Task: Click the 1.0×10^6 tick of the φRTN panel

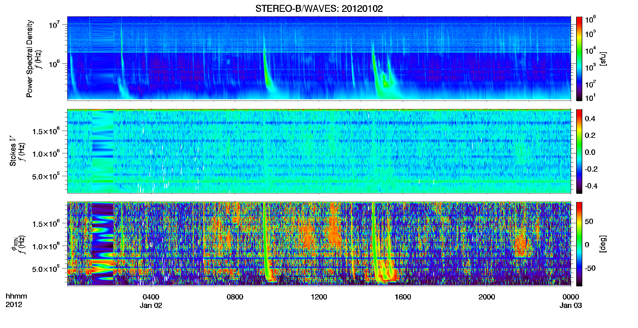Action: pyautogui.click(x=46, y=246)
